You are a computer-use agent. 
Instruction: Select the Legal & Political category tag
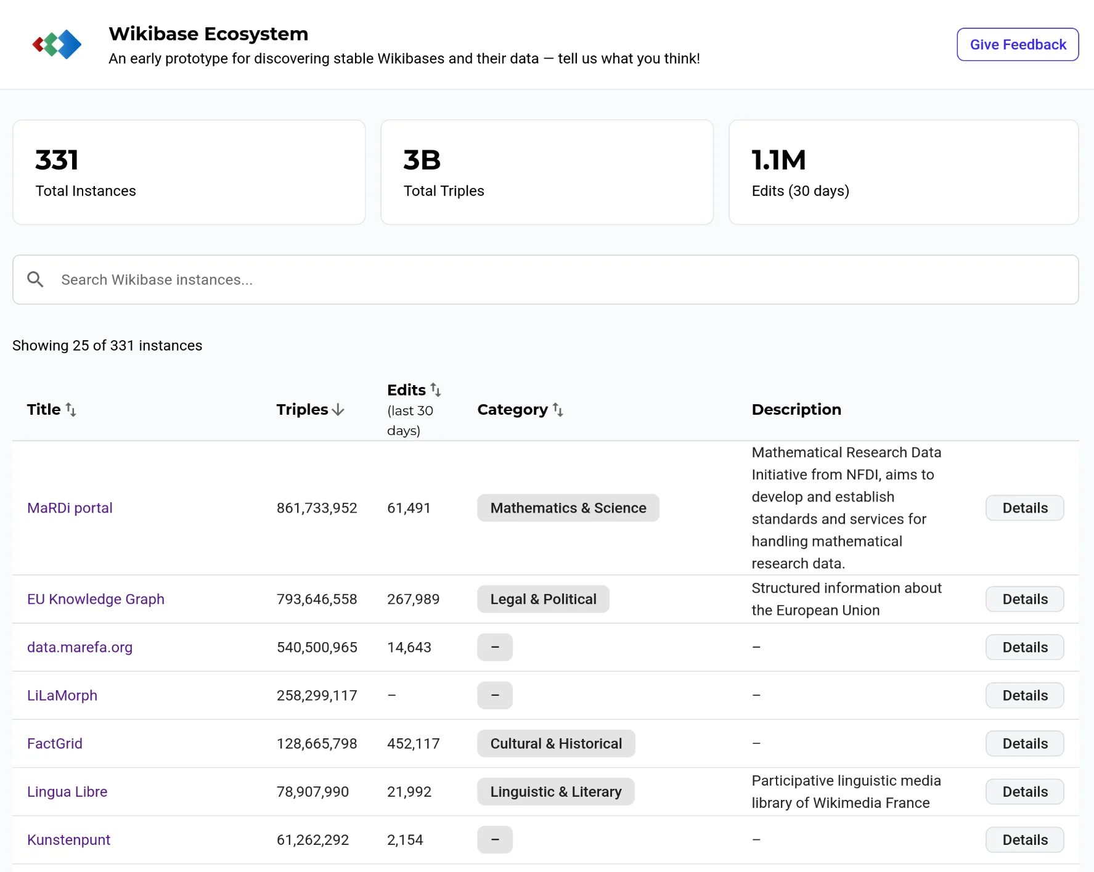click(543, 599)
